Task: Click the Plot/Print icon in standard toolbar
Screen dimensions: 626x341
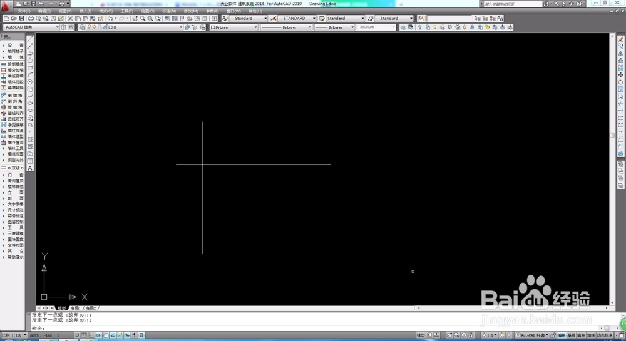Action: (31, 18)
